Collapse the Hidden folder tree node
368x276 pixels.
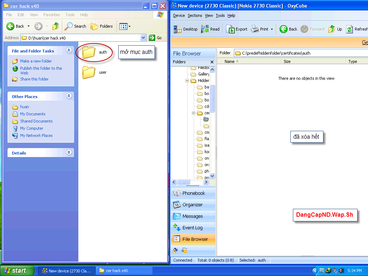coord(187,81)
